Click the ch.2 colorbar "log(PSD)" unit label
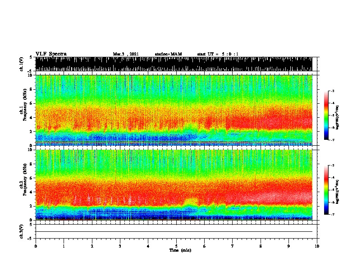Image resolution: width=357 pixels, height=276 pixels. click(338, 192)
